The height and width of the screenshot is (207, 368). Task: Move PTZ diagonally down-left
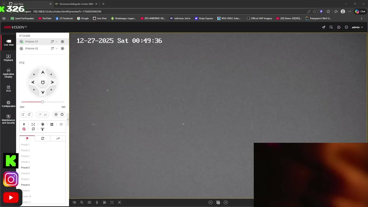click(x=34, y=90)
